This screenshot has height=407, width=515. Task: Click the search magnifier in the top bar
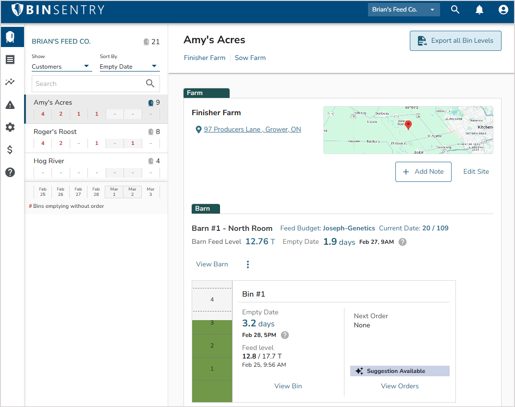click(x=455, y=9)
